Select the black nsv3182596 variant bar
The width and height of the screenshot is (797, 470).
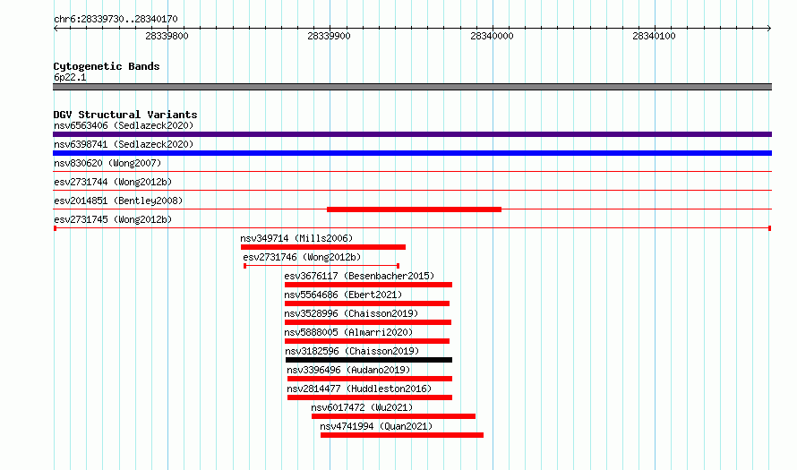click(369, 360)
